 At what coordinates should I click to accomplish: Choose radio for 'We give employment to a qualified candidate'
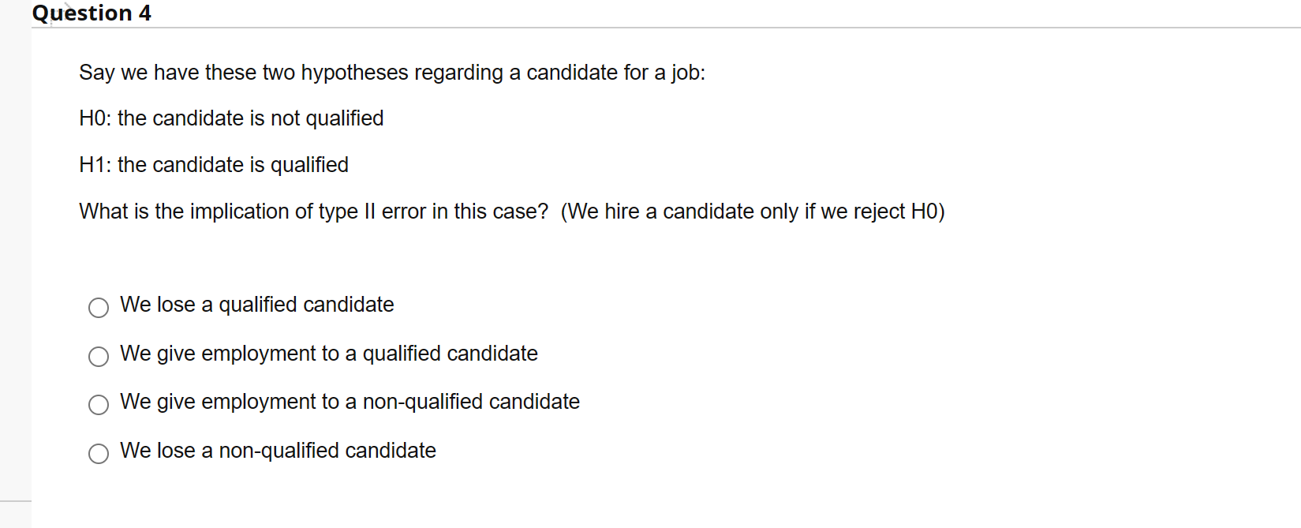[x=99, y=357]
